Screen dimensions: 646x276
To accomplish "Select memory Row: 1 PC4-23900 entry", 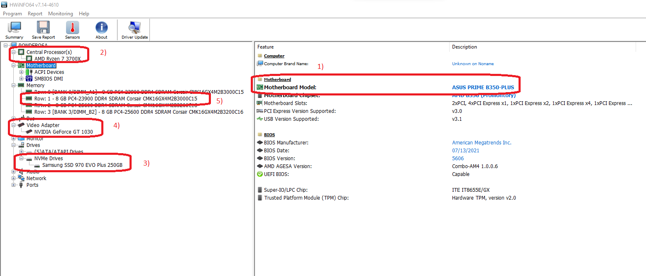I will (x=115, y=99).
